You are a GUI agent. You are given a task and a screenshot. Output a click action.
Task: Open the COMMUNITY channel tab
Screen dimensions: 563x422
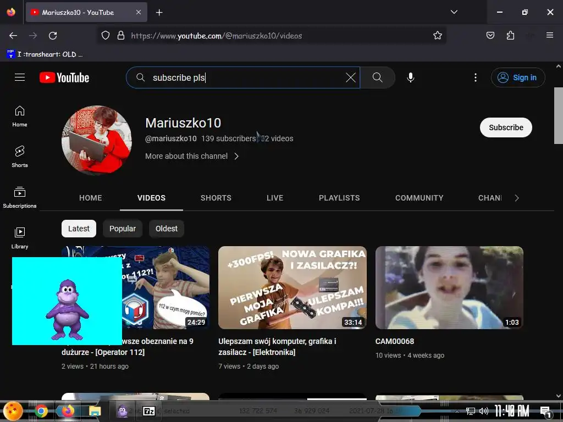(x=419, y=198)
